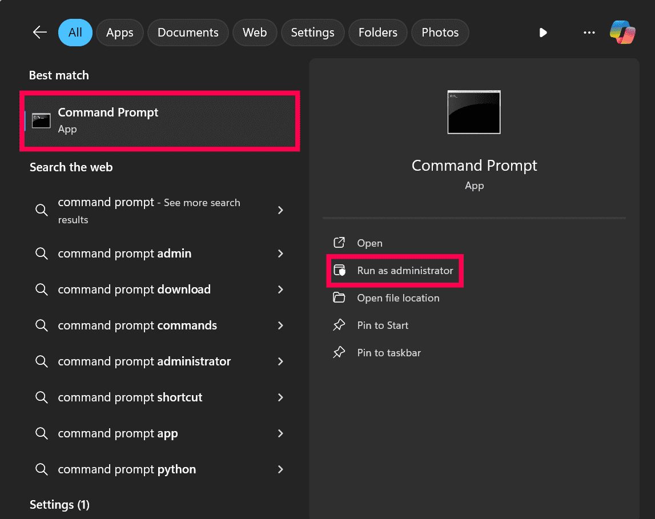655x519 pixels.
Task: Click the play icon in top bar
Action: click(543, 33)
